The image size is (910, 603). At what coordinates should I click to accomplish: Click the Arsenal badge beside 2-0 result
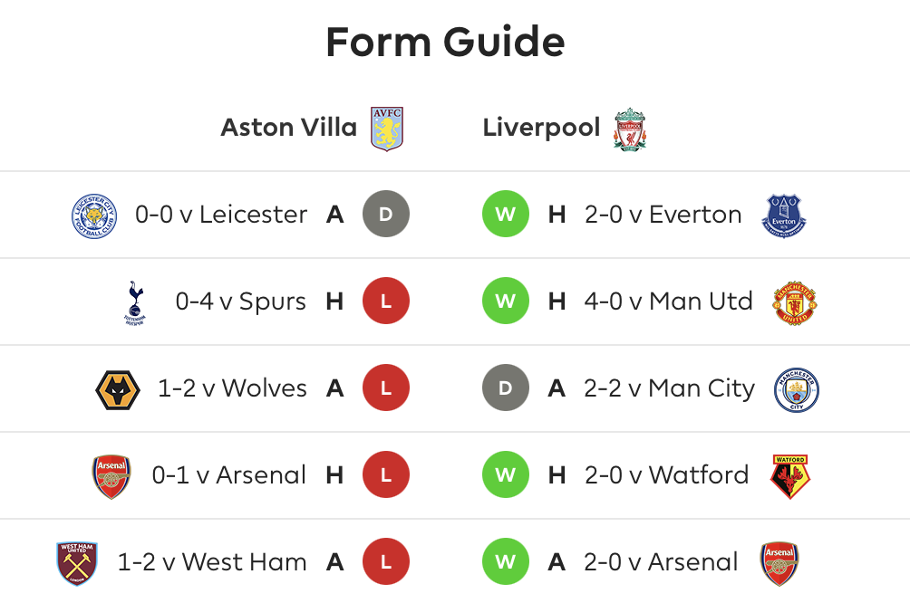[779, 563]
